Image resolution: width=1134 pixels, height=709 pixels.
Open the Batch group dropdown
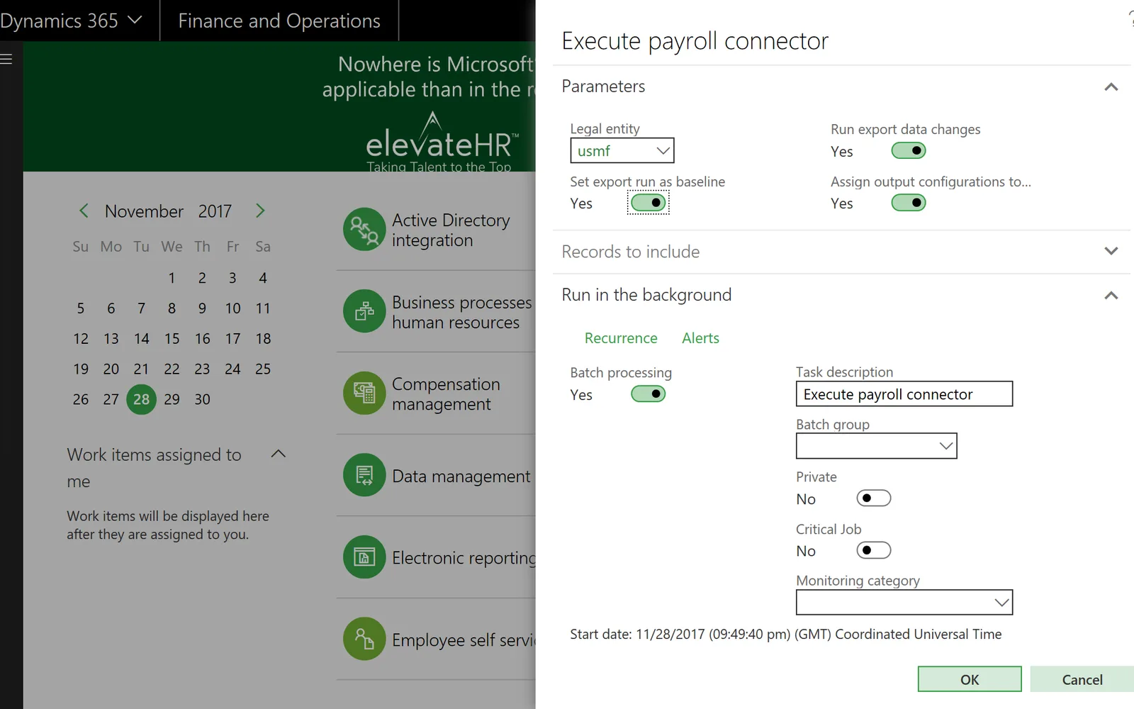coord(945,446)
